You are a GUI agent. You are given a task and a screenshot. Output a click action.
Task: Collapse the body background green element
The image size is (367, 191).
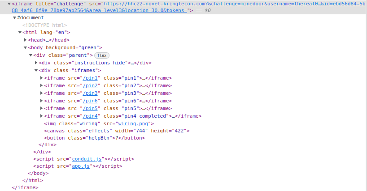(25, 48)
